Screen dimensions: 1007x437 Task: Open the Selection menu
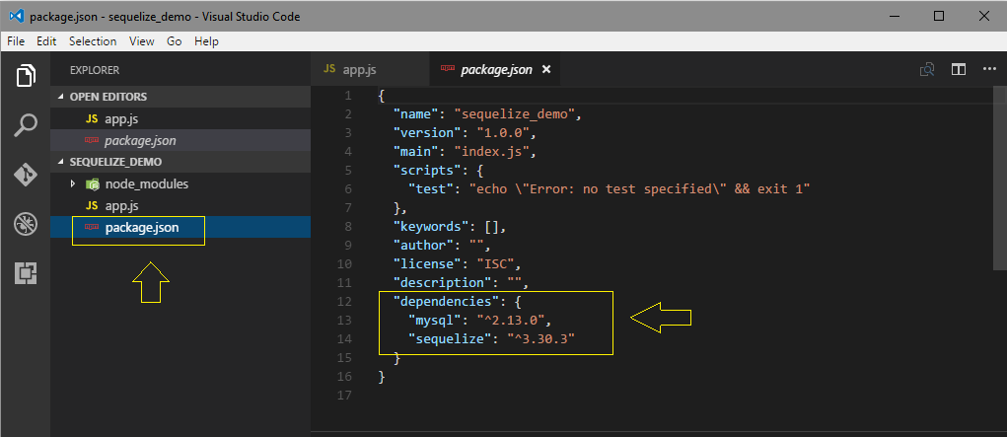93,41
